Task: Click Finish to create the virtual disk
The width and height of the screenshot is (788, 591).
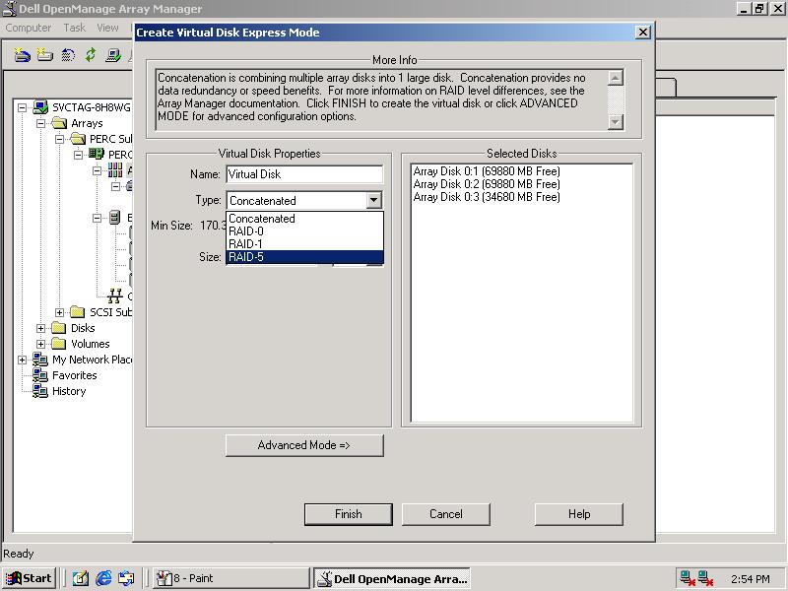Action: 349,514
